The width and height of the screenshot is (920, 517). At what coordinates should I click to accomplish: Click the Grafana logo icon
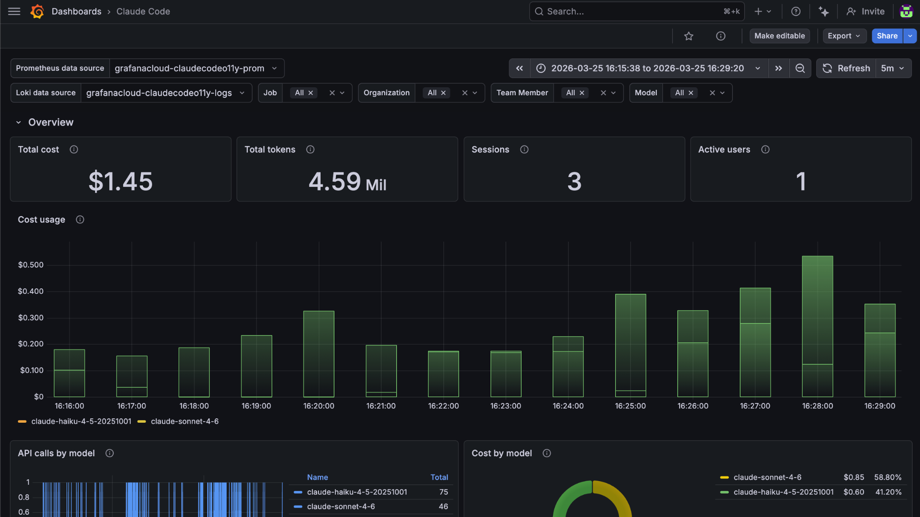(37, 11)
